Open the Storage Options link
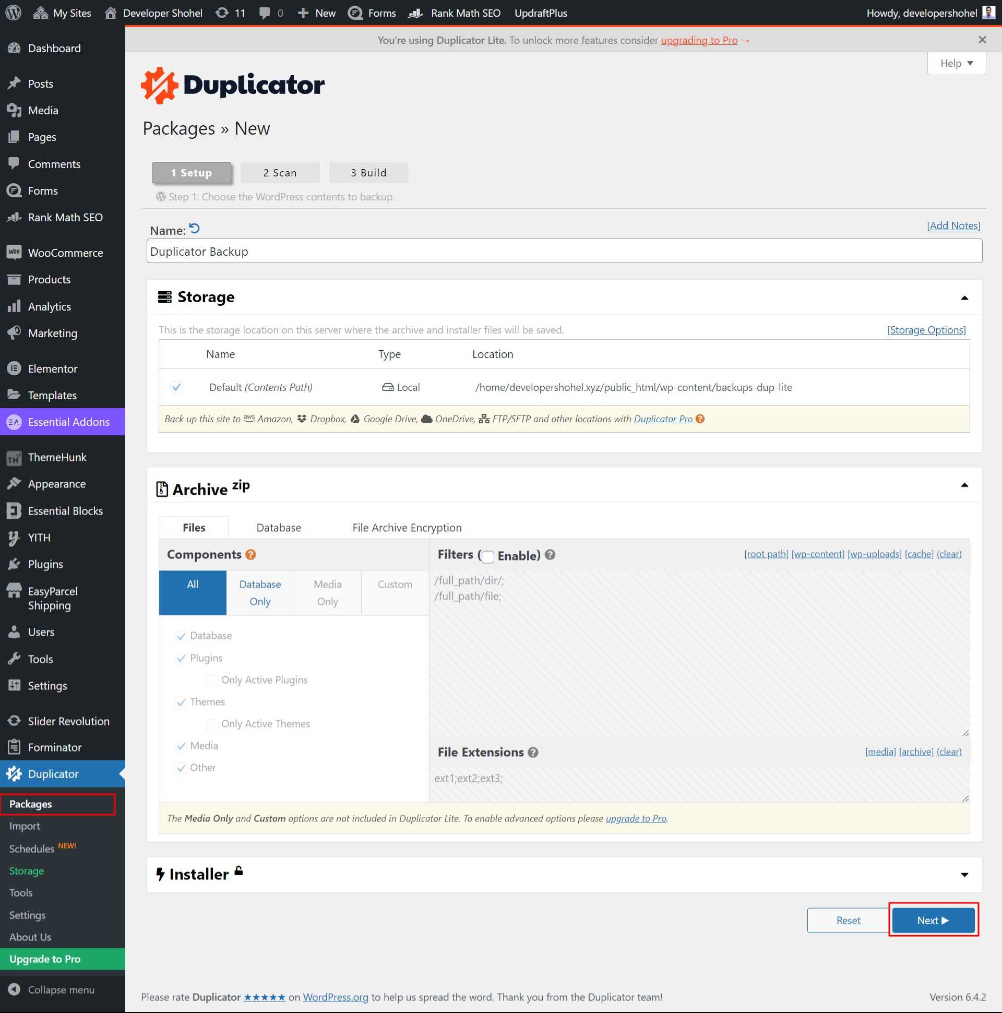Image resolution: width=1002 pixels, height=1013 pixels. coord(926,330)
